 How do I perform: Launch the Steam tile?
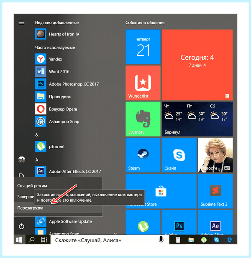click(143, 155)
